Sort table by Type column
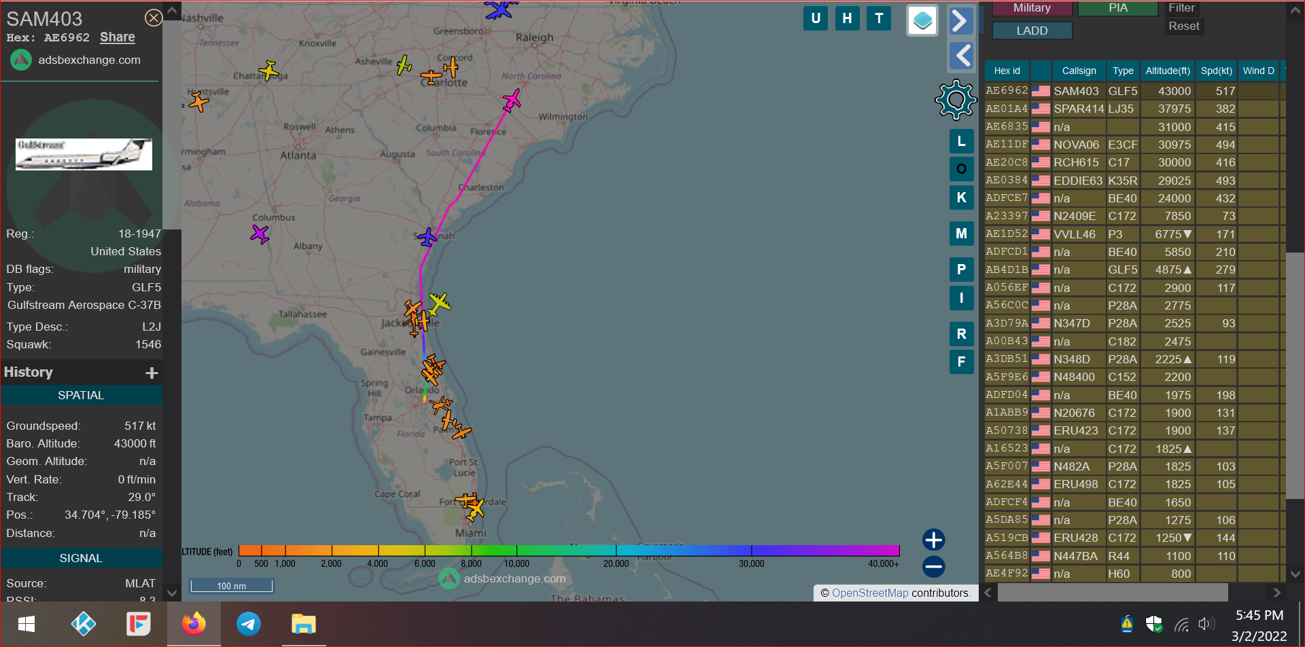This screenshot has height=647, width=1305. coord(1123,71)
